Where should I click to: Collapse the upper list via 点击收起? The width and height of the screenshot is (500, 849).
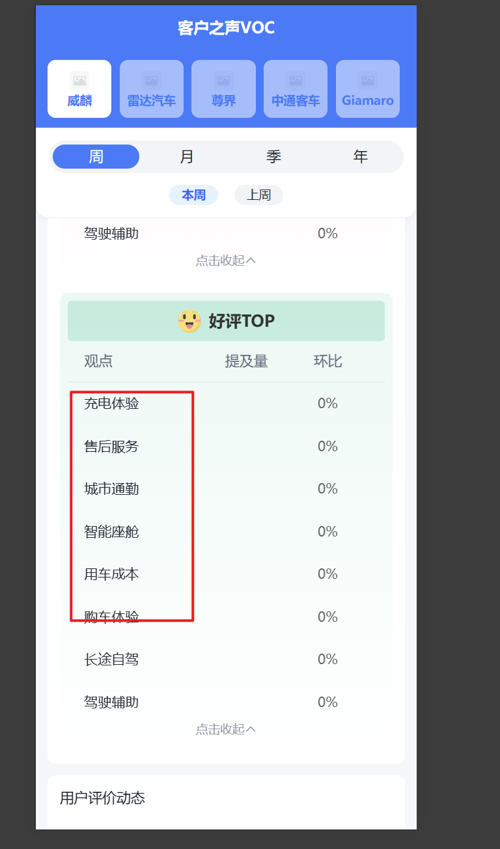(226, 260)
